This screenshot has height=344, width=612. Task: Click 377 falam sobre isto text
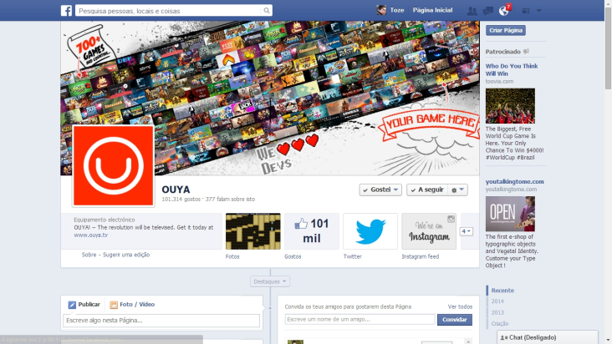230,199
